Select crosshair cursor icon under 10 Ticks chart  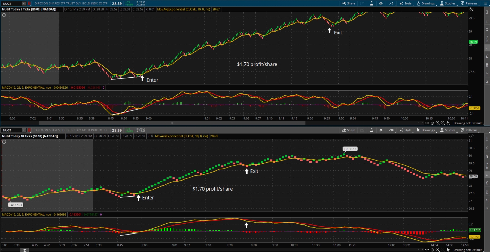coord(432,250)
